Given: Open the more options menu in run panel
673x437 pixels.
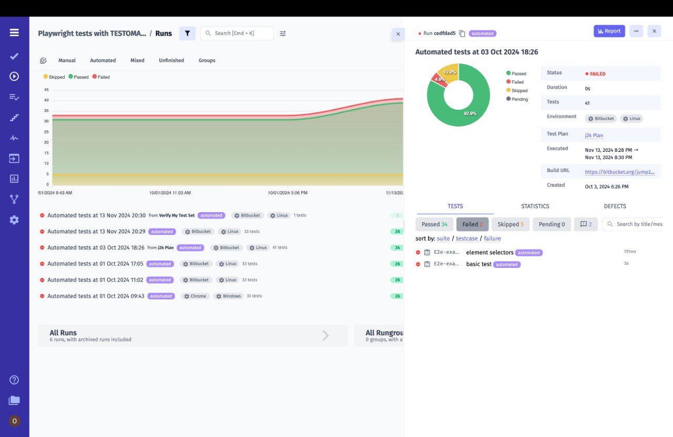Looking at the screenshot, I should [636, 31].
